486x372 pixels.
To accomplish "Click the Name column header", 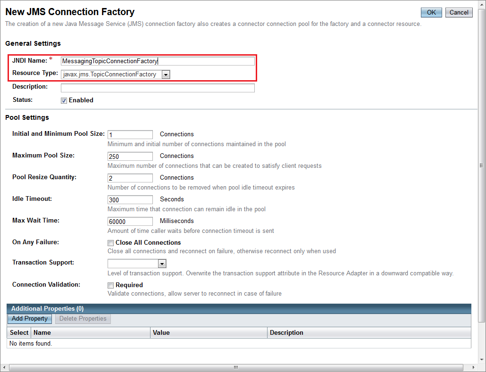I will [91, 333].
